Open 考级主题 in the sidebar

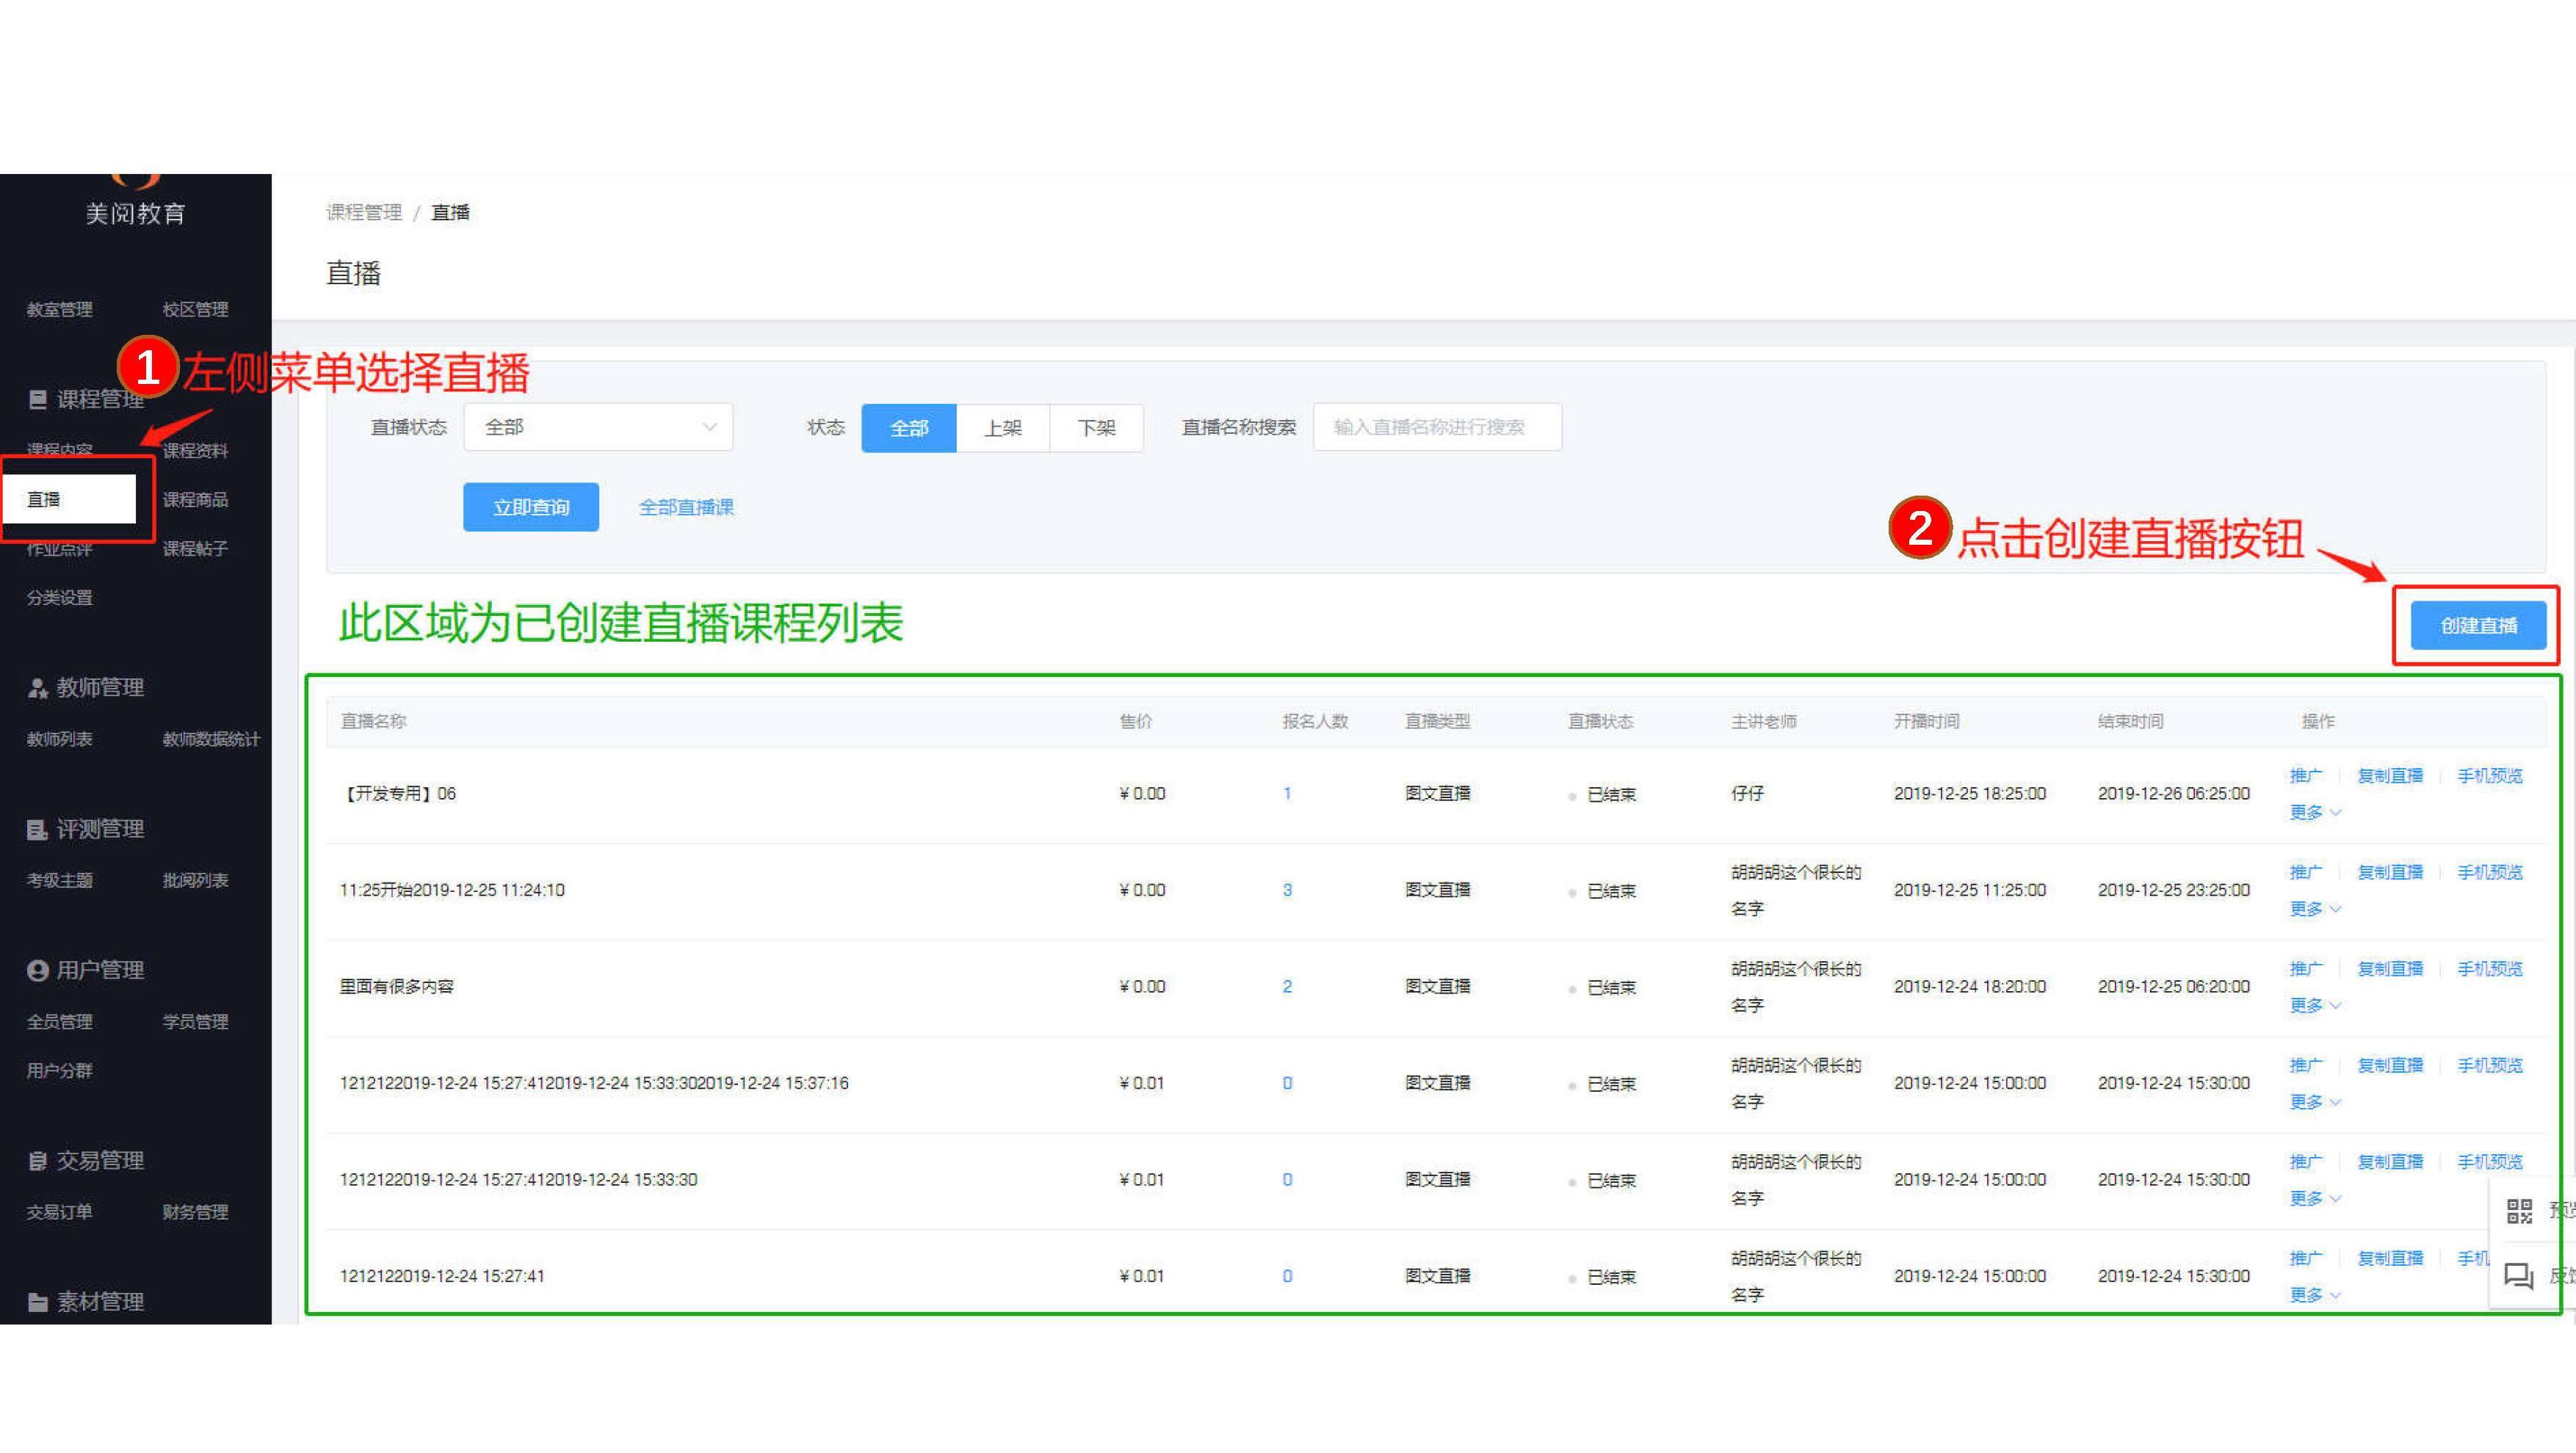[x=60, y=880]
